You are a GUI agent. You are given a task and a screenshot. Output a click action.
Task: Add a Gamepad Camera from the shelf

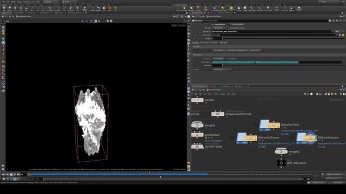tap(299, 9)
